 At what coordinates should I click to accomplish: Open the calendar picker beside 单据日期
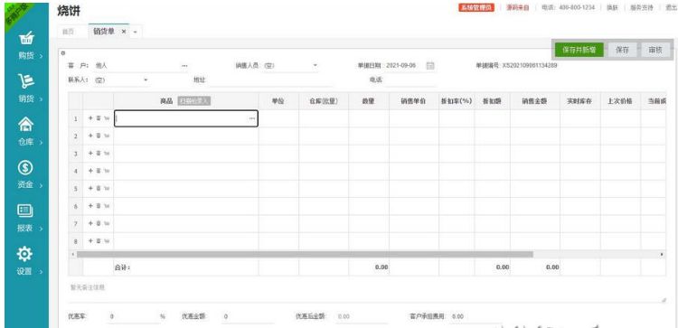click(x=430, y=66)
